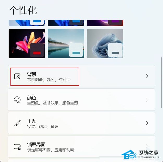Expand the 颜色 row chevron arrow
This screenshot has width=163, height=162.
tap(147, 100)
